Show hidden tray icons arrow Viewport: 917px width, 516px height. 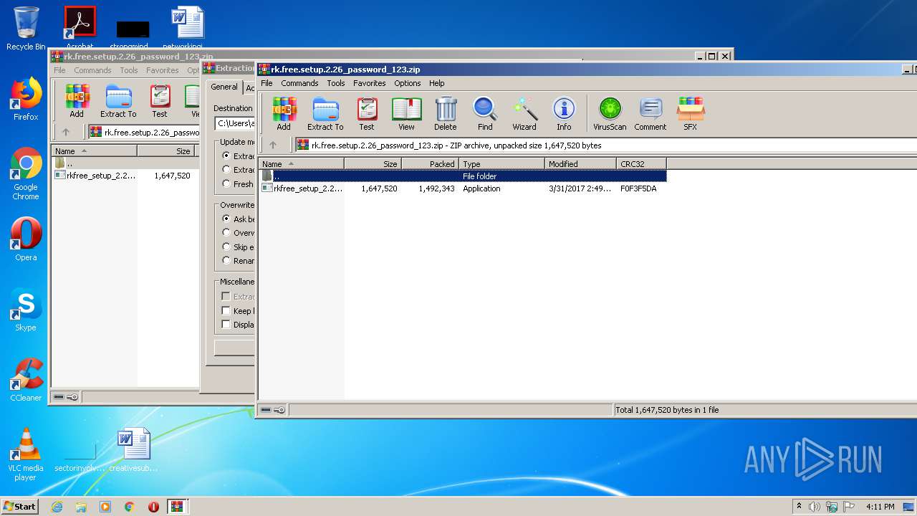coord(799,507)
